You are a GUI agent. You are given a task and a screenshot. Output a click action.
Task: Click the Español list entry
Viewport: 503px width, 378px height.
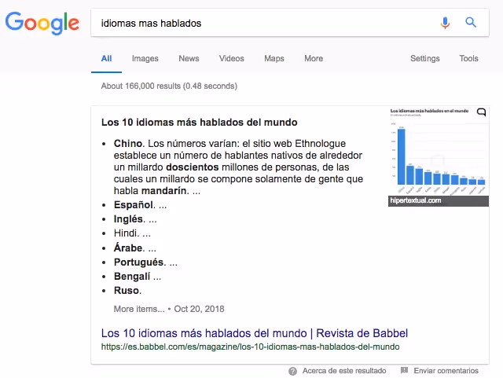[140, 205]
